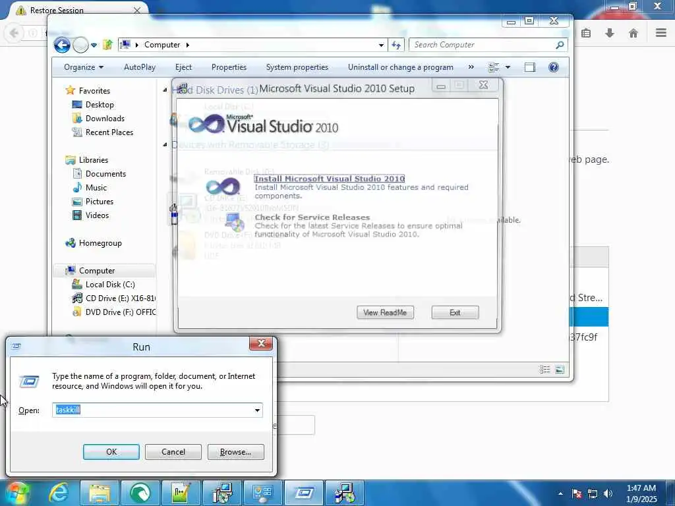
Task: Click the Service Releases computer icon
Action: (x=235, y=223)
